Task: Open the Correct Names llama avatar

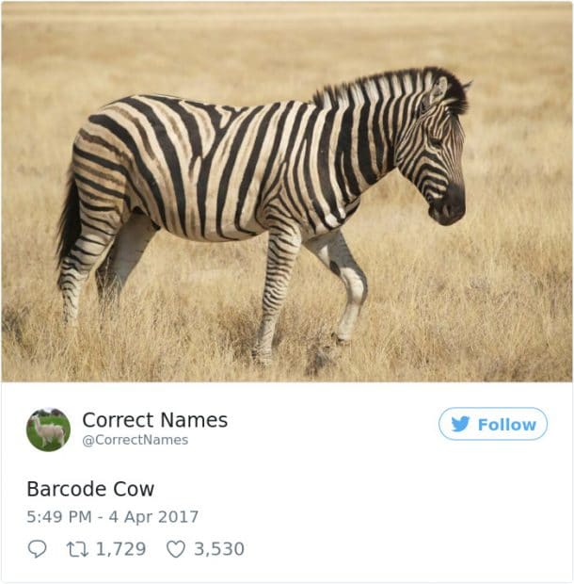Action: (48, 430)
